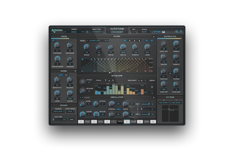Click the Voice Mix to Chorus arrow

tap(170, 73)
